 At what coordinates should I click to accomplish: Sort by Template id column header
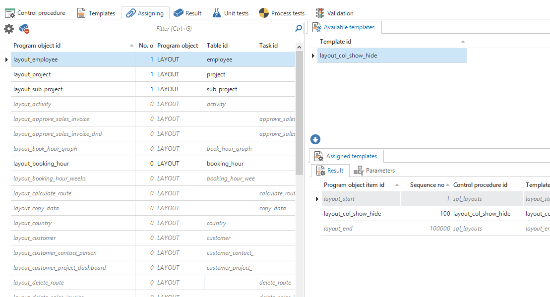pos(336,42)
